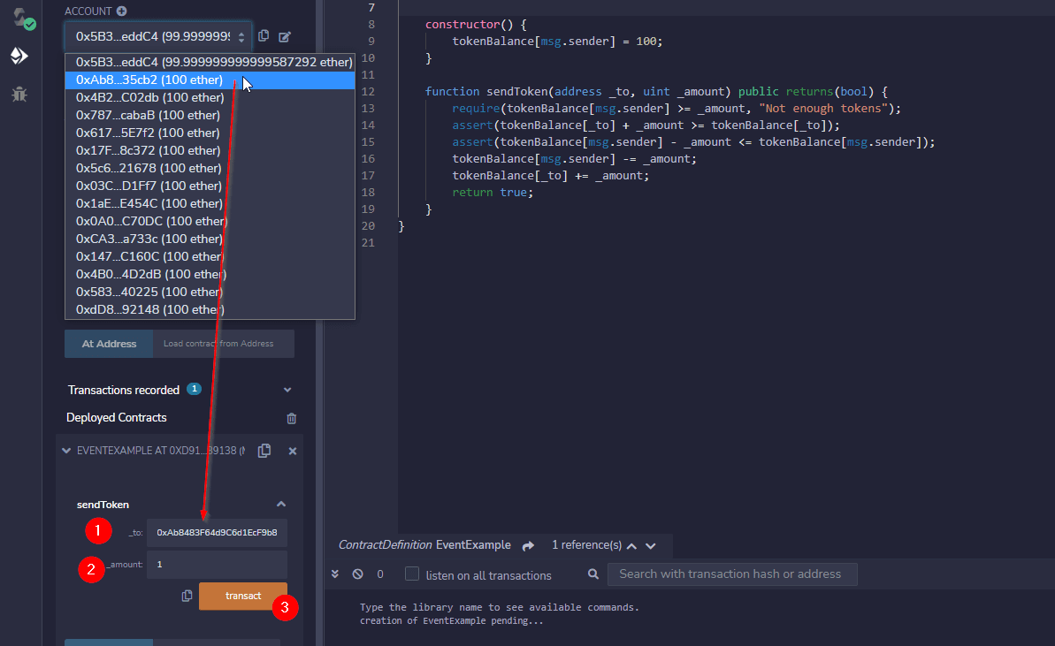This screenshot has width=1055, height=646.
Task: Select account 0x17F...8c372 (100 ether)
Action: 210,150
